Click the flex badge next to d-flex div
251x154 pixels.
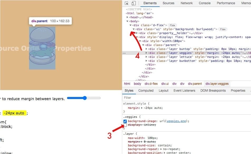click(x=172, y=25)
